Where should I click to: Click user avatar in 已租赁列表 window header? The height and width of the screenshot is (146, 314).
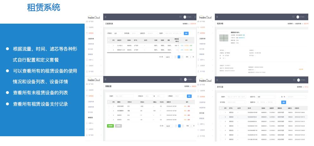[185, 17]
